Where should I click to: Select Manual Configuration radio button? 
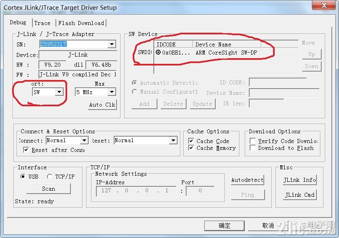pos(134,92)
